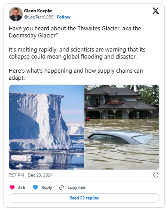Follow the @LogTech1999 account
The height and width of the screenshot is (210, 167).
pos(64,17)
